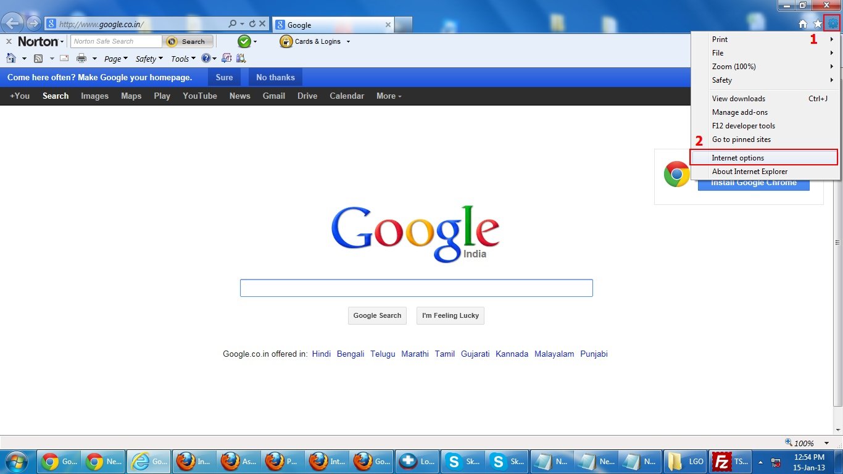Click the Print printer icon in command bar

click(81, 59)
